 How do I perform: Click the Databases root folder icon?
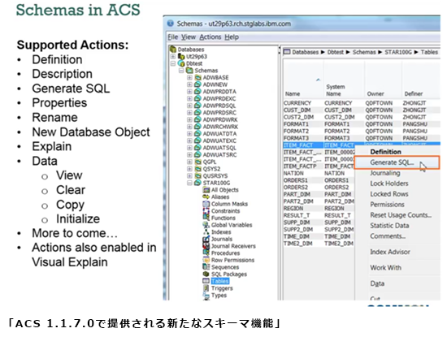pos(173,50)
